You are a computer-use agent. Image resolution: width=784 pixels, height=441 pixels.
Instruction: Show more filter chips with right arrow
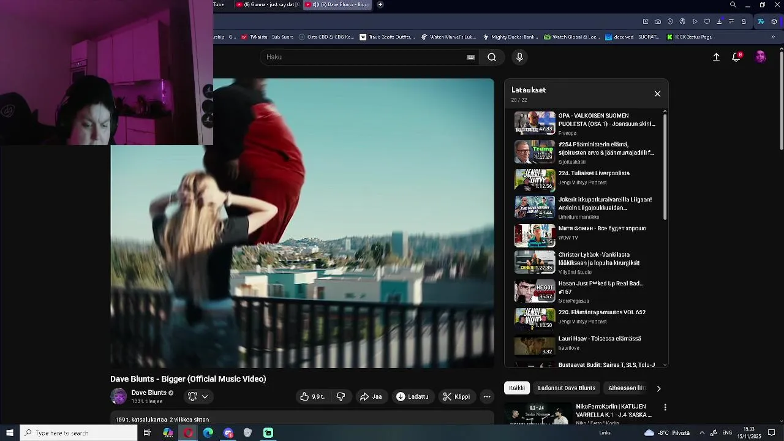click(658, 388)
